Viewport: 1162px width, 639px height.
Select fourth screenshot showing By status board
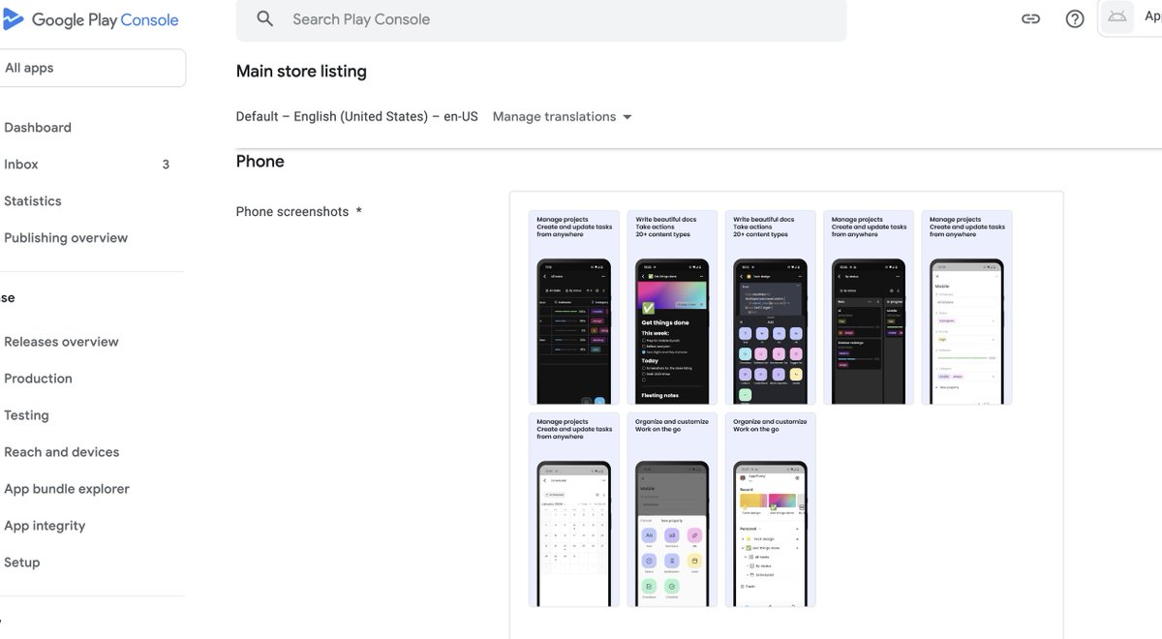(869, 308)
